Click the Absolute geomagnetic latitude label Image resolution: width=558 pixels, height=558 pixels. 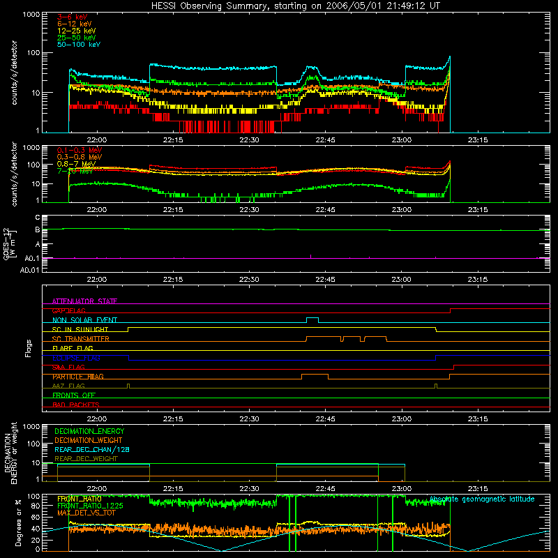482,499
